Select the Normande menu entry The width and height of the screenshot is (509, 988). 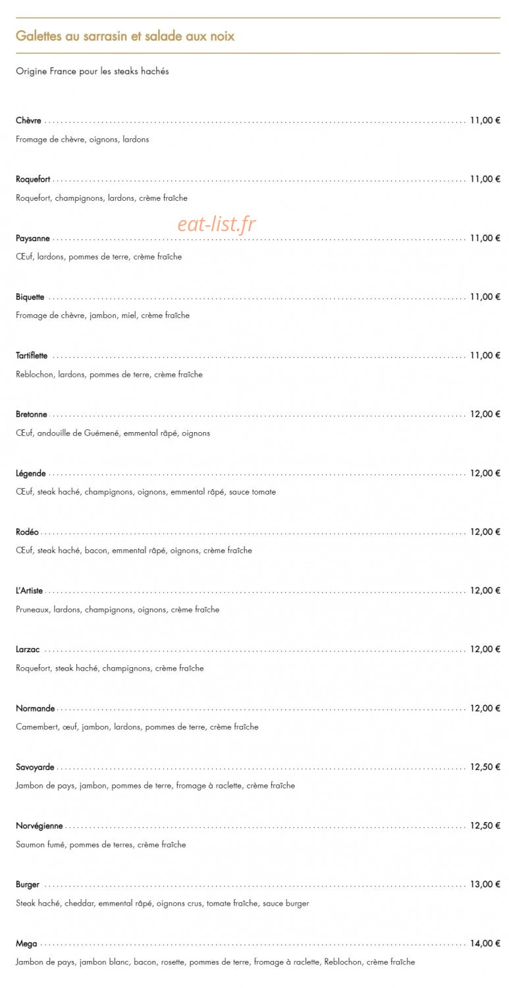pos(36,709)
